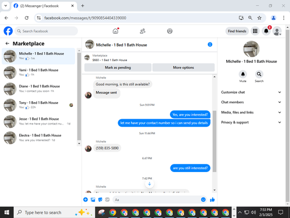Open Electra - 1 Bed 1 Bath House chat
Image resolution: width=290 pixels, height=218 pixels.
click(38, 138)
